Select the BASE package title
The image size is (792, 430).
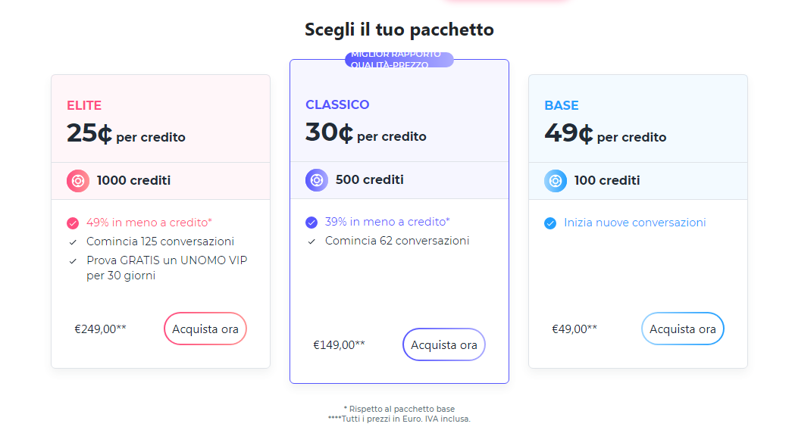562,105
